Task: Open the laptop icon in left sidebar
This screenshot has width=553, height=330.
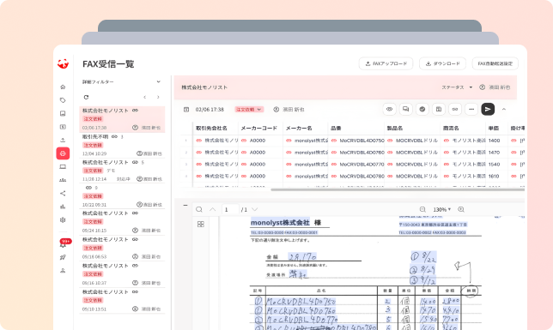Action: tap(63, 166)
